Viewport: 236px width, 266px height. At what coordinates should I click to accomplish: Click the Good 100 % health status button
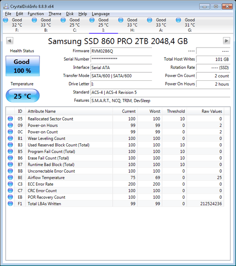click(x=22, y=66)
